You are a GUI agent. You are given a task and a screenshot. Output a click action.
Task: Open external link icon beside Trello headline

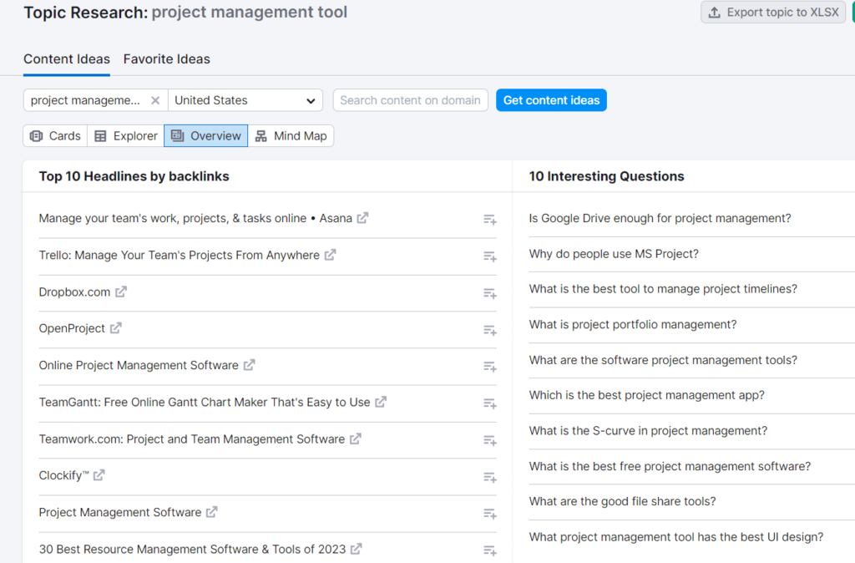tap(330, 255)
